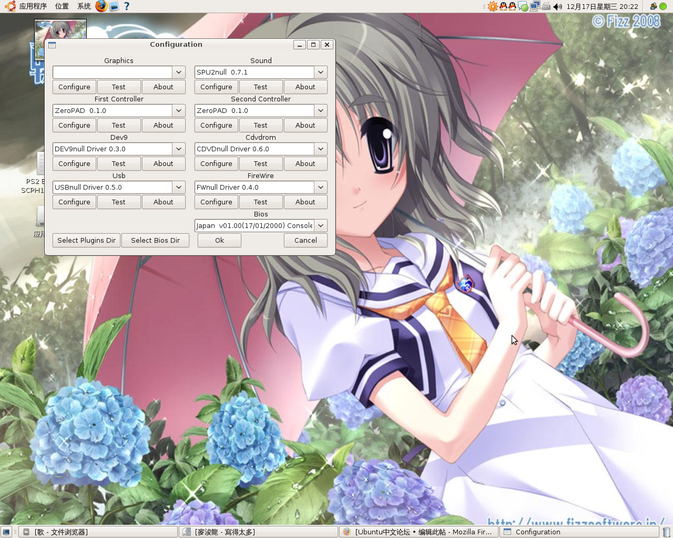
Task: Click the green circle status icon at panel end
Action: click(x=663, y=6)
